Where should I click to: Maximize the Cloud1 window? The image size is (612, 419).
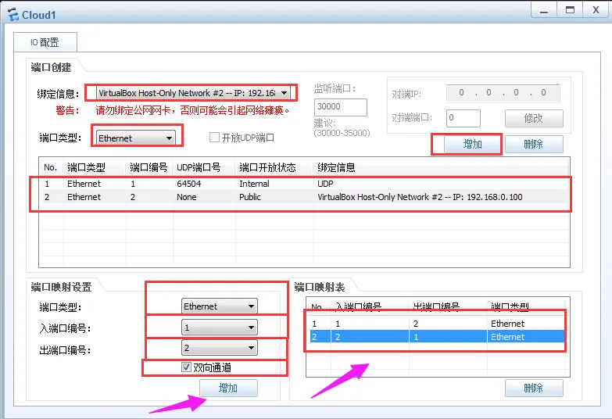(570, 9)
